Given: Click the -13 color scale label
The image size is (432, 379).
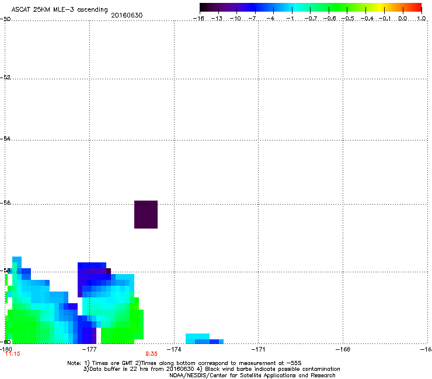Looking at the screenshot, I should coord(217,19).
